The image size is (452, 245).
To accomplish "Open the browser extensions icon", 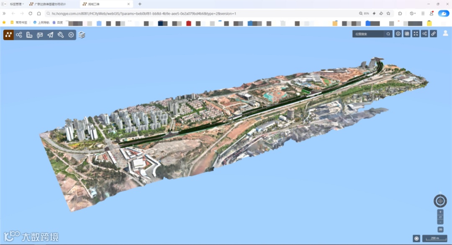I will [400, 13].
